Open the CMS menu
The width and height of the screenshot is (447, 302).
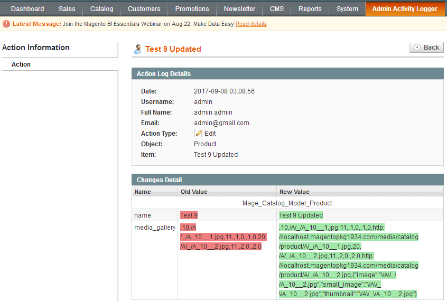tap(277, 9)
